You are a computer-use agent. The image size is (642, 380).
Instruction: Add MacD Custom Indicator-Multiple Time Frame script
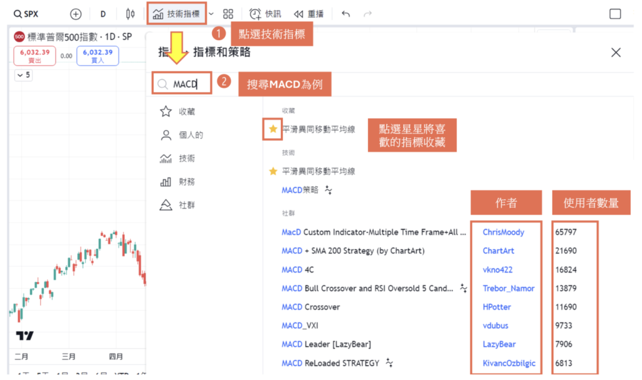click(374, 232)
